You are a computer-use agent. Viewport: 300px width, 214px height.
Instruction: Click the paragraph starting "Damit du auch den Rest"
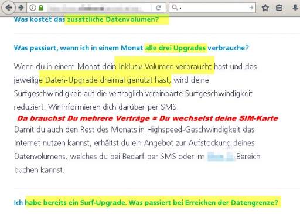point(137,150)
